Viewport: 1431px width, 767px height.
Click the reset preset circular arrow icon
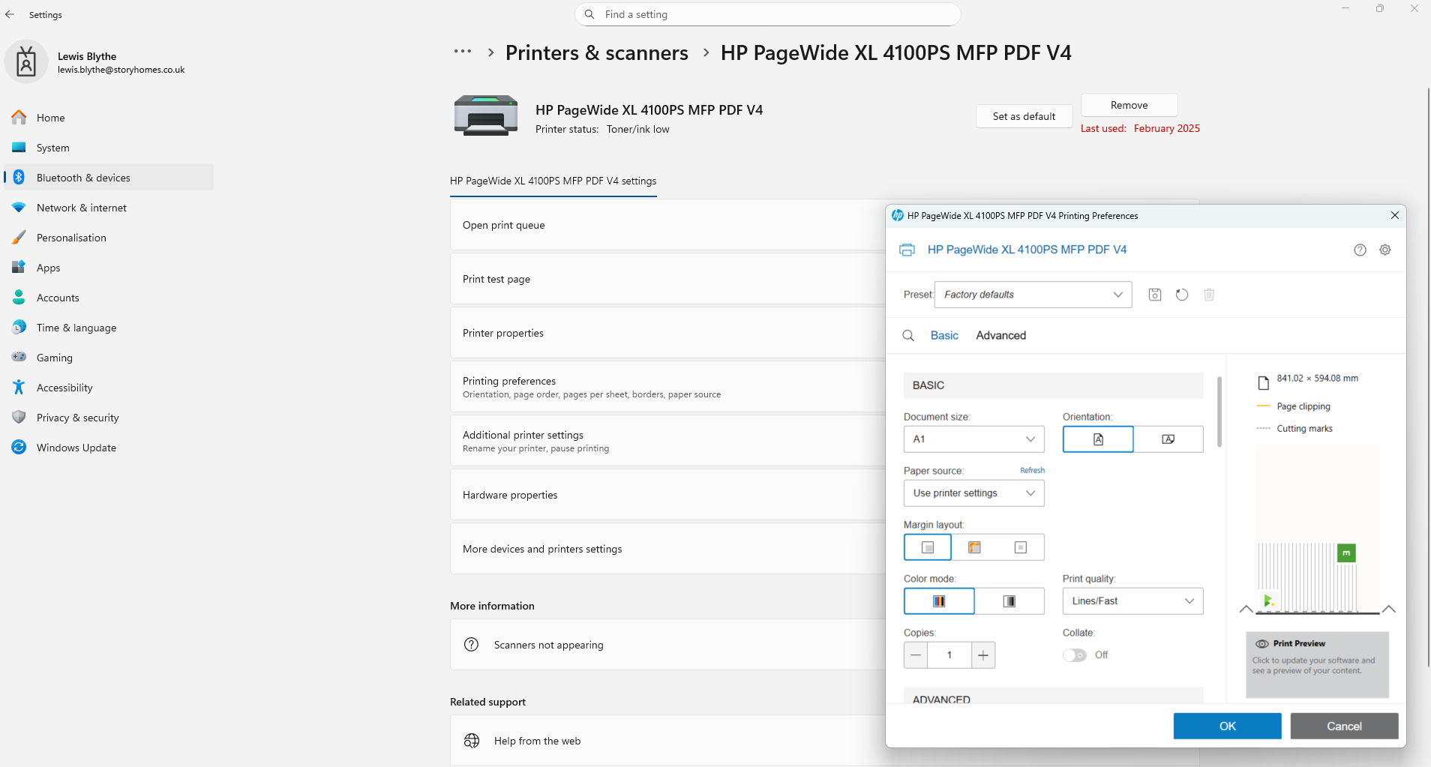[1182, 295]
